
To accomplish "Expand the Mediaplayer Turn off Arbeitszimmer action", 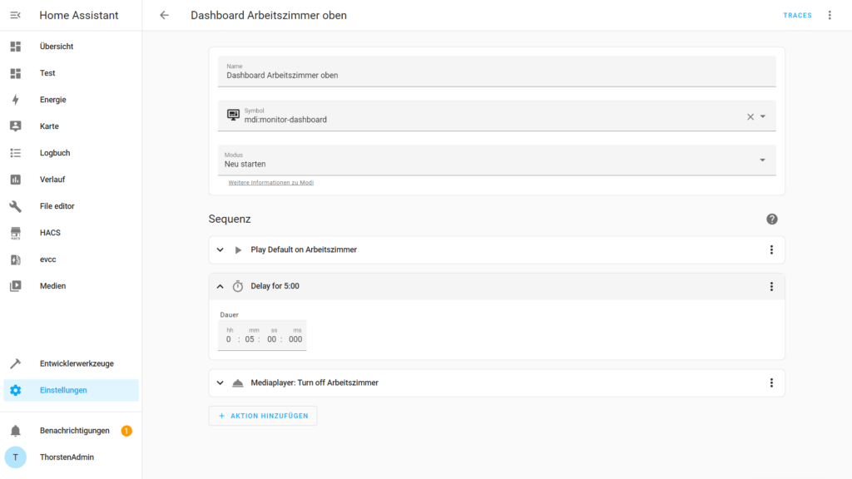I will pyautogui.click(x=220, y=383).
